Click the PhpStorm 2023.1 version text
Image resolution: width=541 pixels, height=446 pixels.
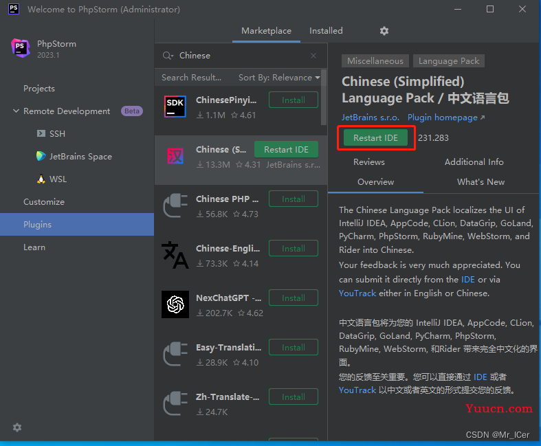tap(48, 55)
